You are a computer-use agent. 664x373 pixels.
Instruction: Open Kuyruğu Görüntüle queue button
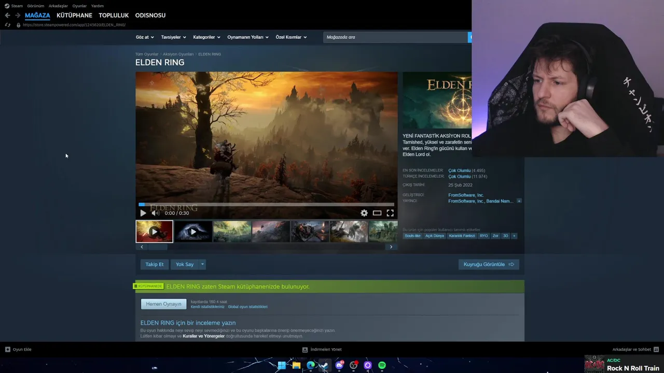pyautogui.click(x=489, y=264)
